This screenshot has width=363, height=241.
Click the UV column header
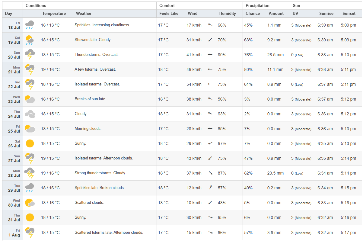295,14
